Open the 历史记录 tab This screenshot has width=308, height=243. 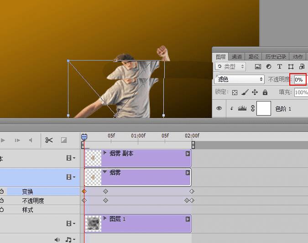tap(276, 57)
